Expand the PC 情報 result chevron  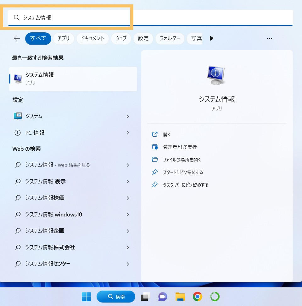click(x=128, y=133)
